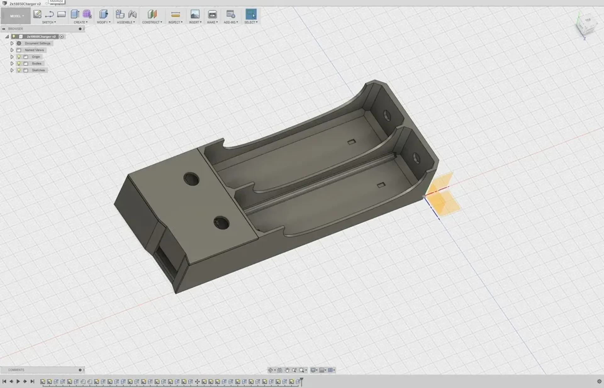Click the Zoom Window magnifier icon

294,370
